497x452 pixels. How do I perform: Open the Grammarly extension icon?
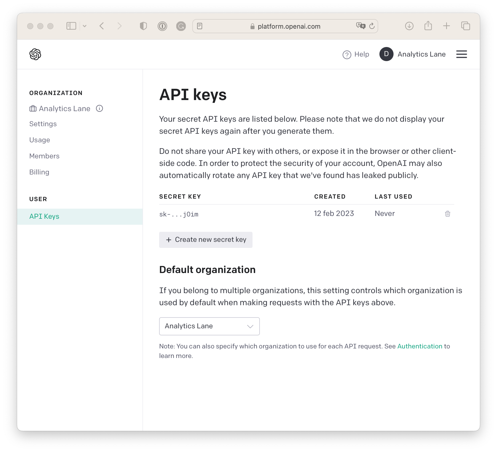pos(181,26)
